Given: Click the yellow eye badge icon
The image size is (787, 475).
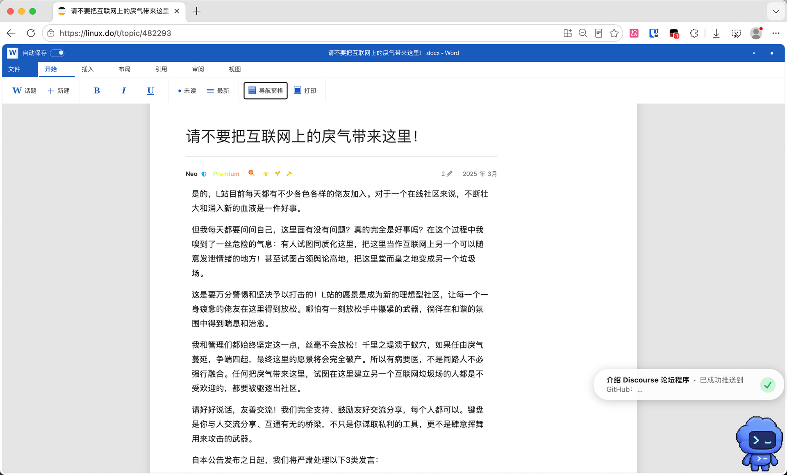Looking at the screenshot, I should 266,174.
